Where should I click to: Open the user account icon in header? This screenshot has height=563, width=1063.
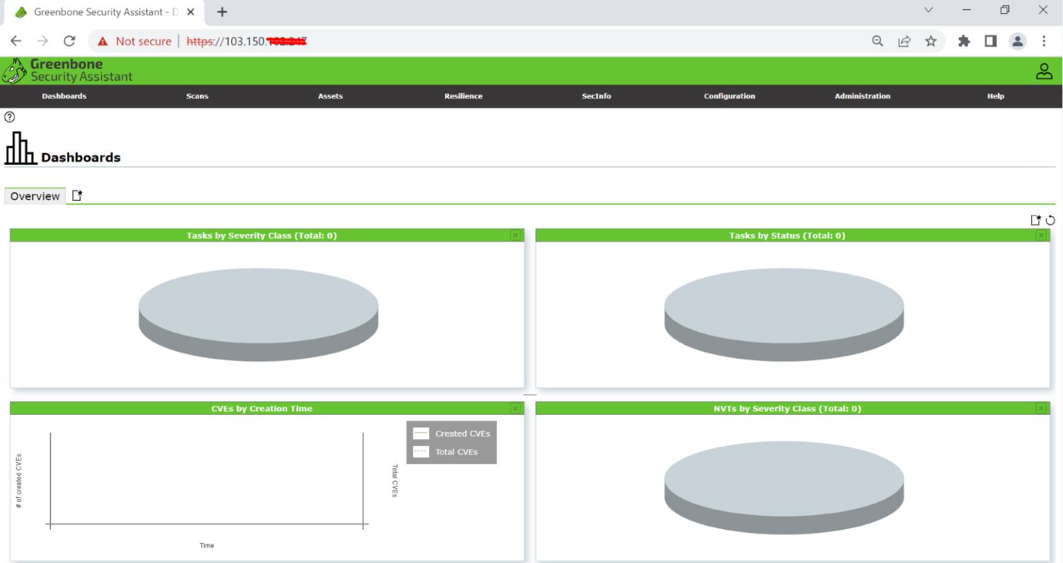[1044, 71]
